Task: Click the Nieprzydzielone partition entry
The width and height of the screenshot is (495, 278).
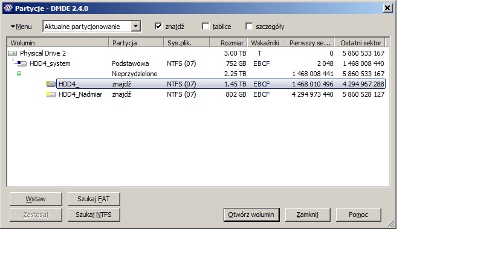Action: (135, 74)
